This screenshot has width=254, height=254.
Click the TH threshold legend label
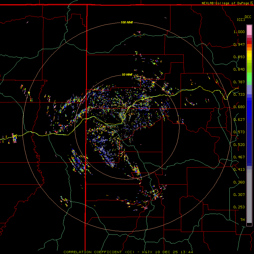tap(242, 220)
